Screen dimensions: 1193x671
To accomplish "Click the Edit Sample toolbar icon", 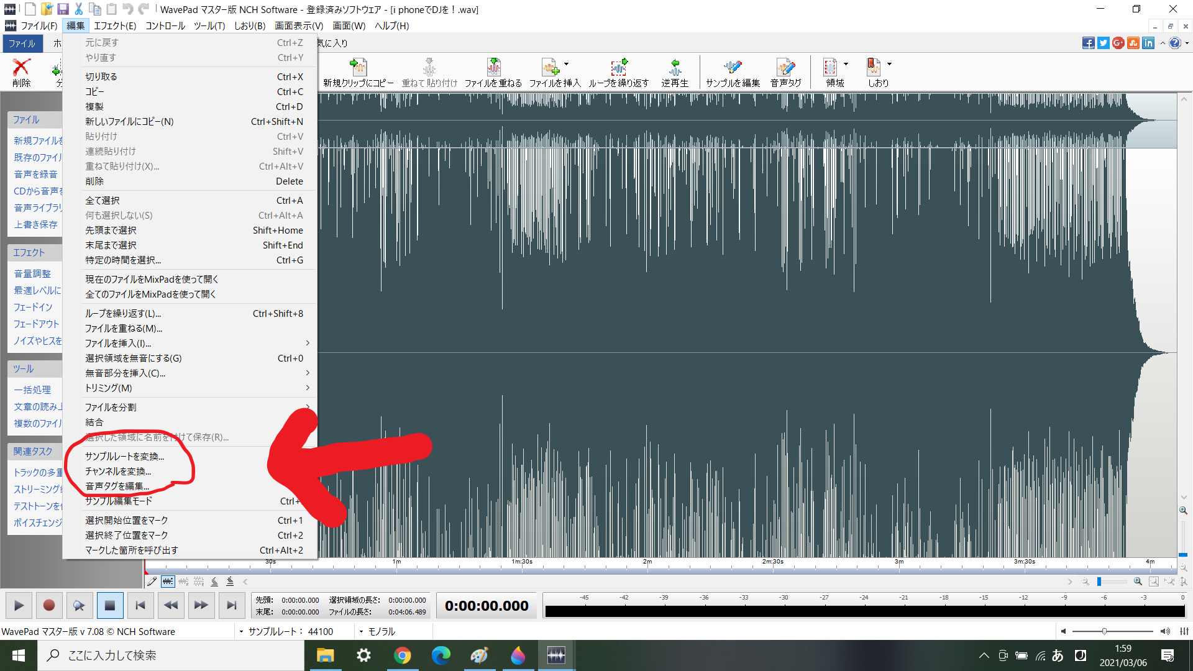I will pos(733,72).
